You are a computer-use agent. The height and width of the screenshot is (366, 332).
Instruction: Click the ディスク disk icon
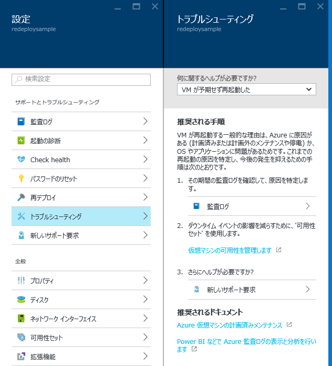(21, 300)
